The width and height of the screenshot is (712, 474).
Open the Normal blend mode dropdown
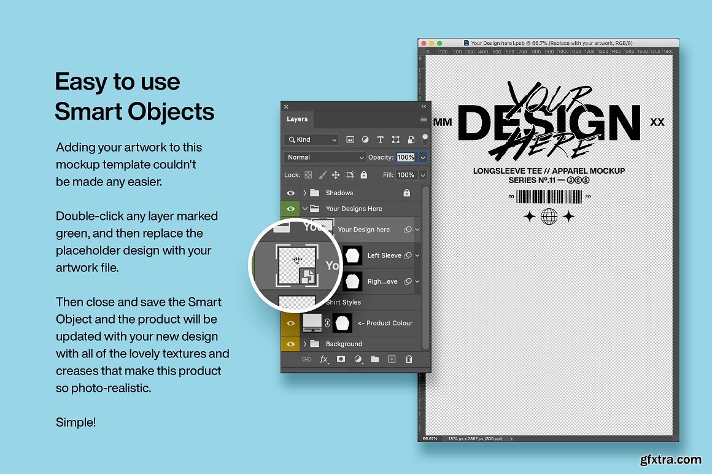pyautogui.click(x=324, y=157)
